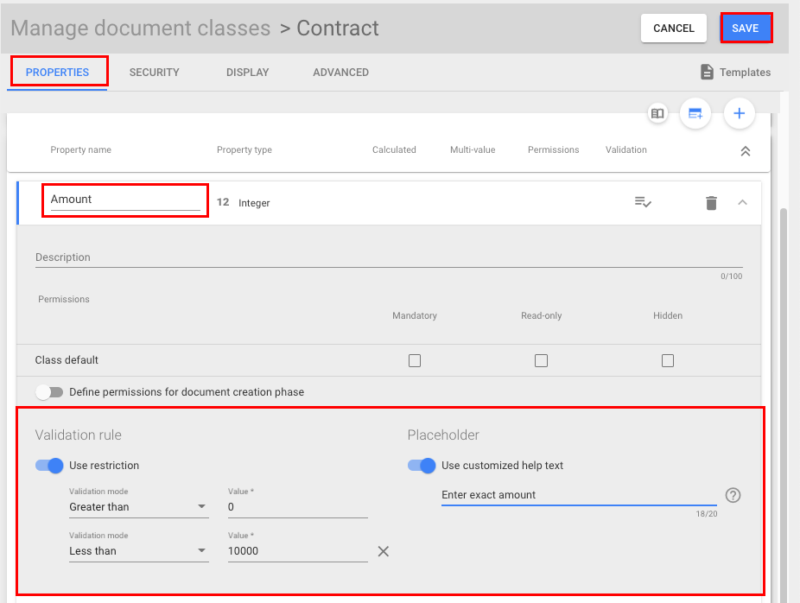Click the book/dictionary icon above the property list
The width and height of the screenshot is (800, 603).
coord(657,113)
